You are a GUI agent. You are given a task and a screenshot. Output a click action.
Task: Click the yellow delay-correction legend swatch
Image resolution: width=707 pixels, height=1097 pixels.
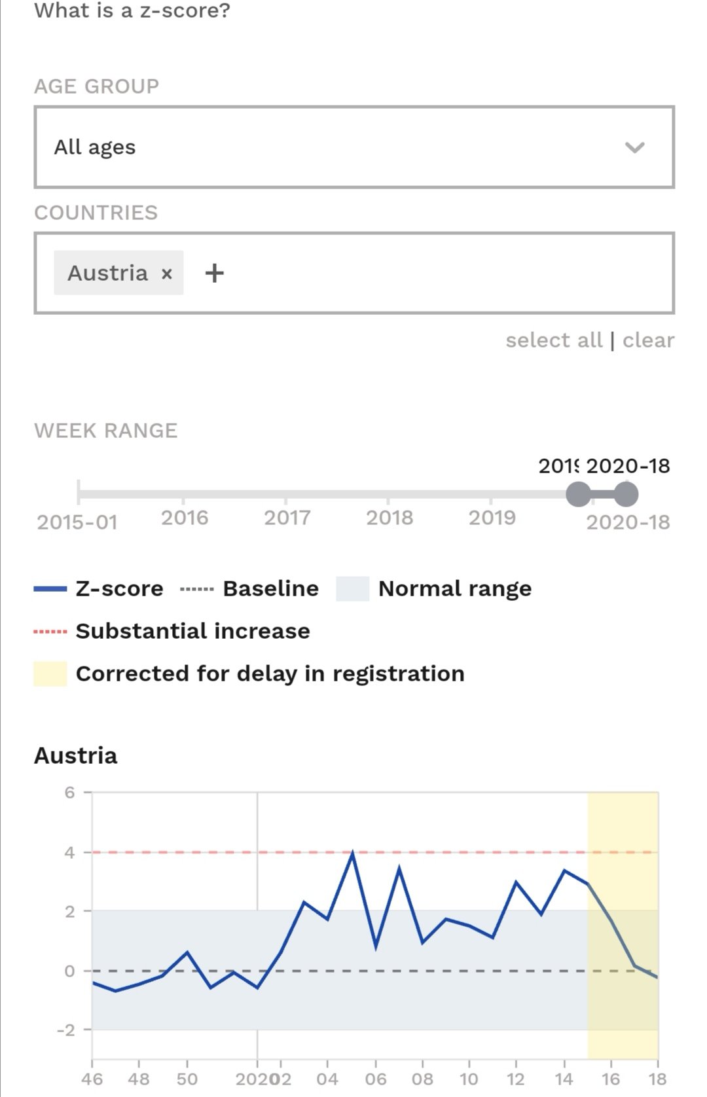tap(50, 674)
